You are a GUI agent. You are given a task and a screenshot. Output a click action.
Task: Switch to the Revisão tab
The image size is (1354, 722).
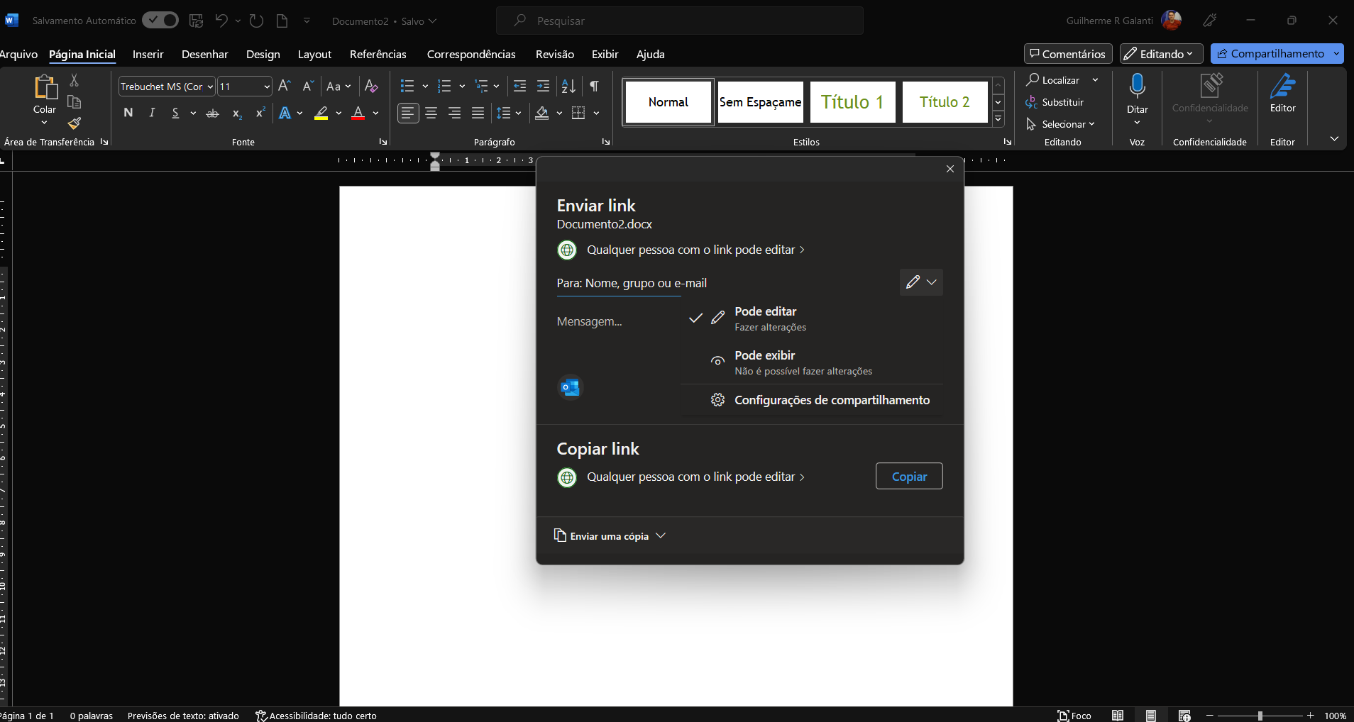pos(554,54)
